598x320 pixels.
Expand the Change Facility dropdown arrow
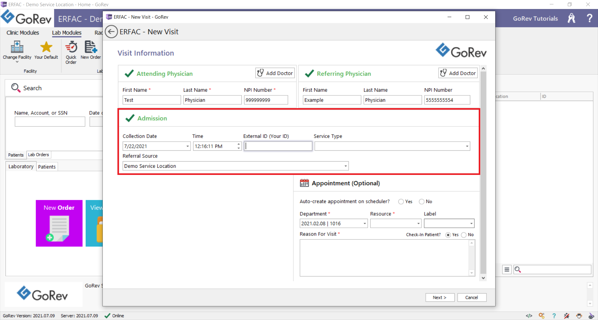17,62
